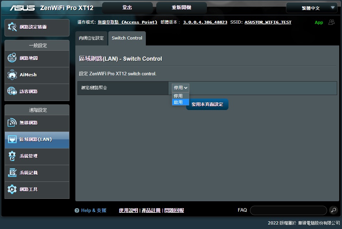Screen dimensions: 342x229
Task: Open the 綁定/鏈路聚合 dropdown showing 停用
Action: click(181, 88)
